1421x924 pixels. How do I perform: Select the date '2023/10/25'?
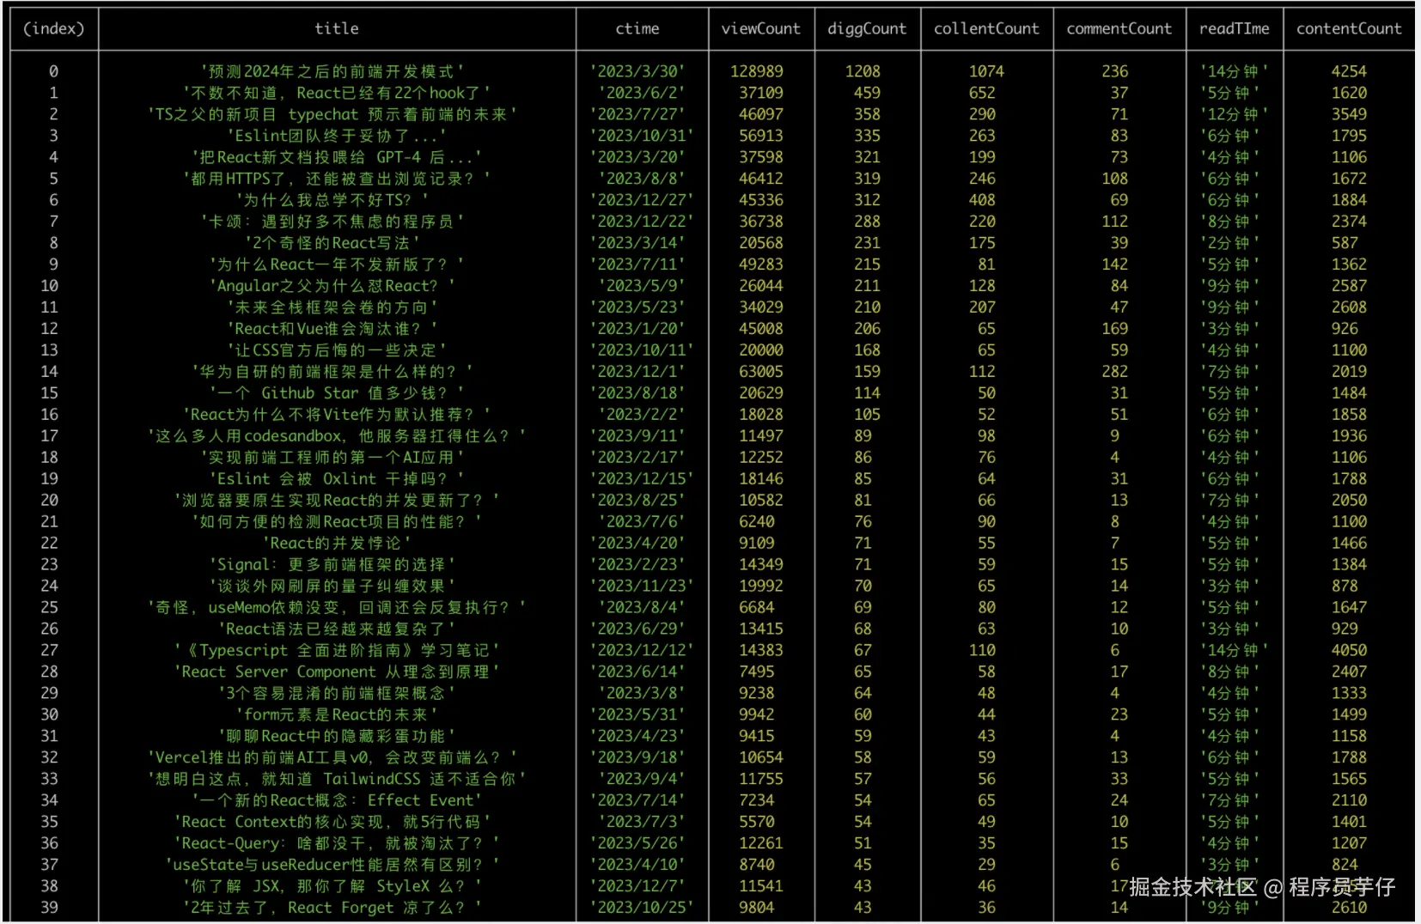pyautogui.click(x=642, y=908)
